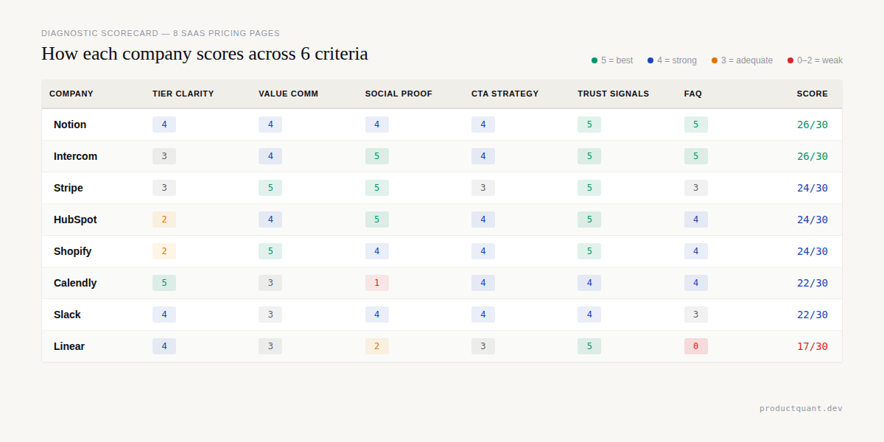This screenshot has height=442, width=884.
Task: Click HubSpot's orange Tier Clarity badge
Action: (164, 220)
